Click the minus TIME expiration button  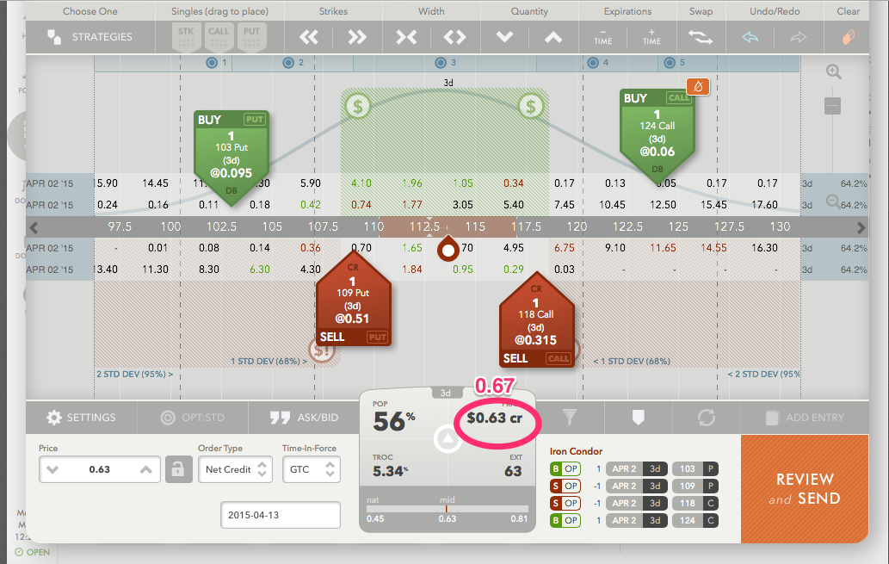pyautogui.click(x=602, y=37)
